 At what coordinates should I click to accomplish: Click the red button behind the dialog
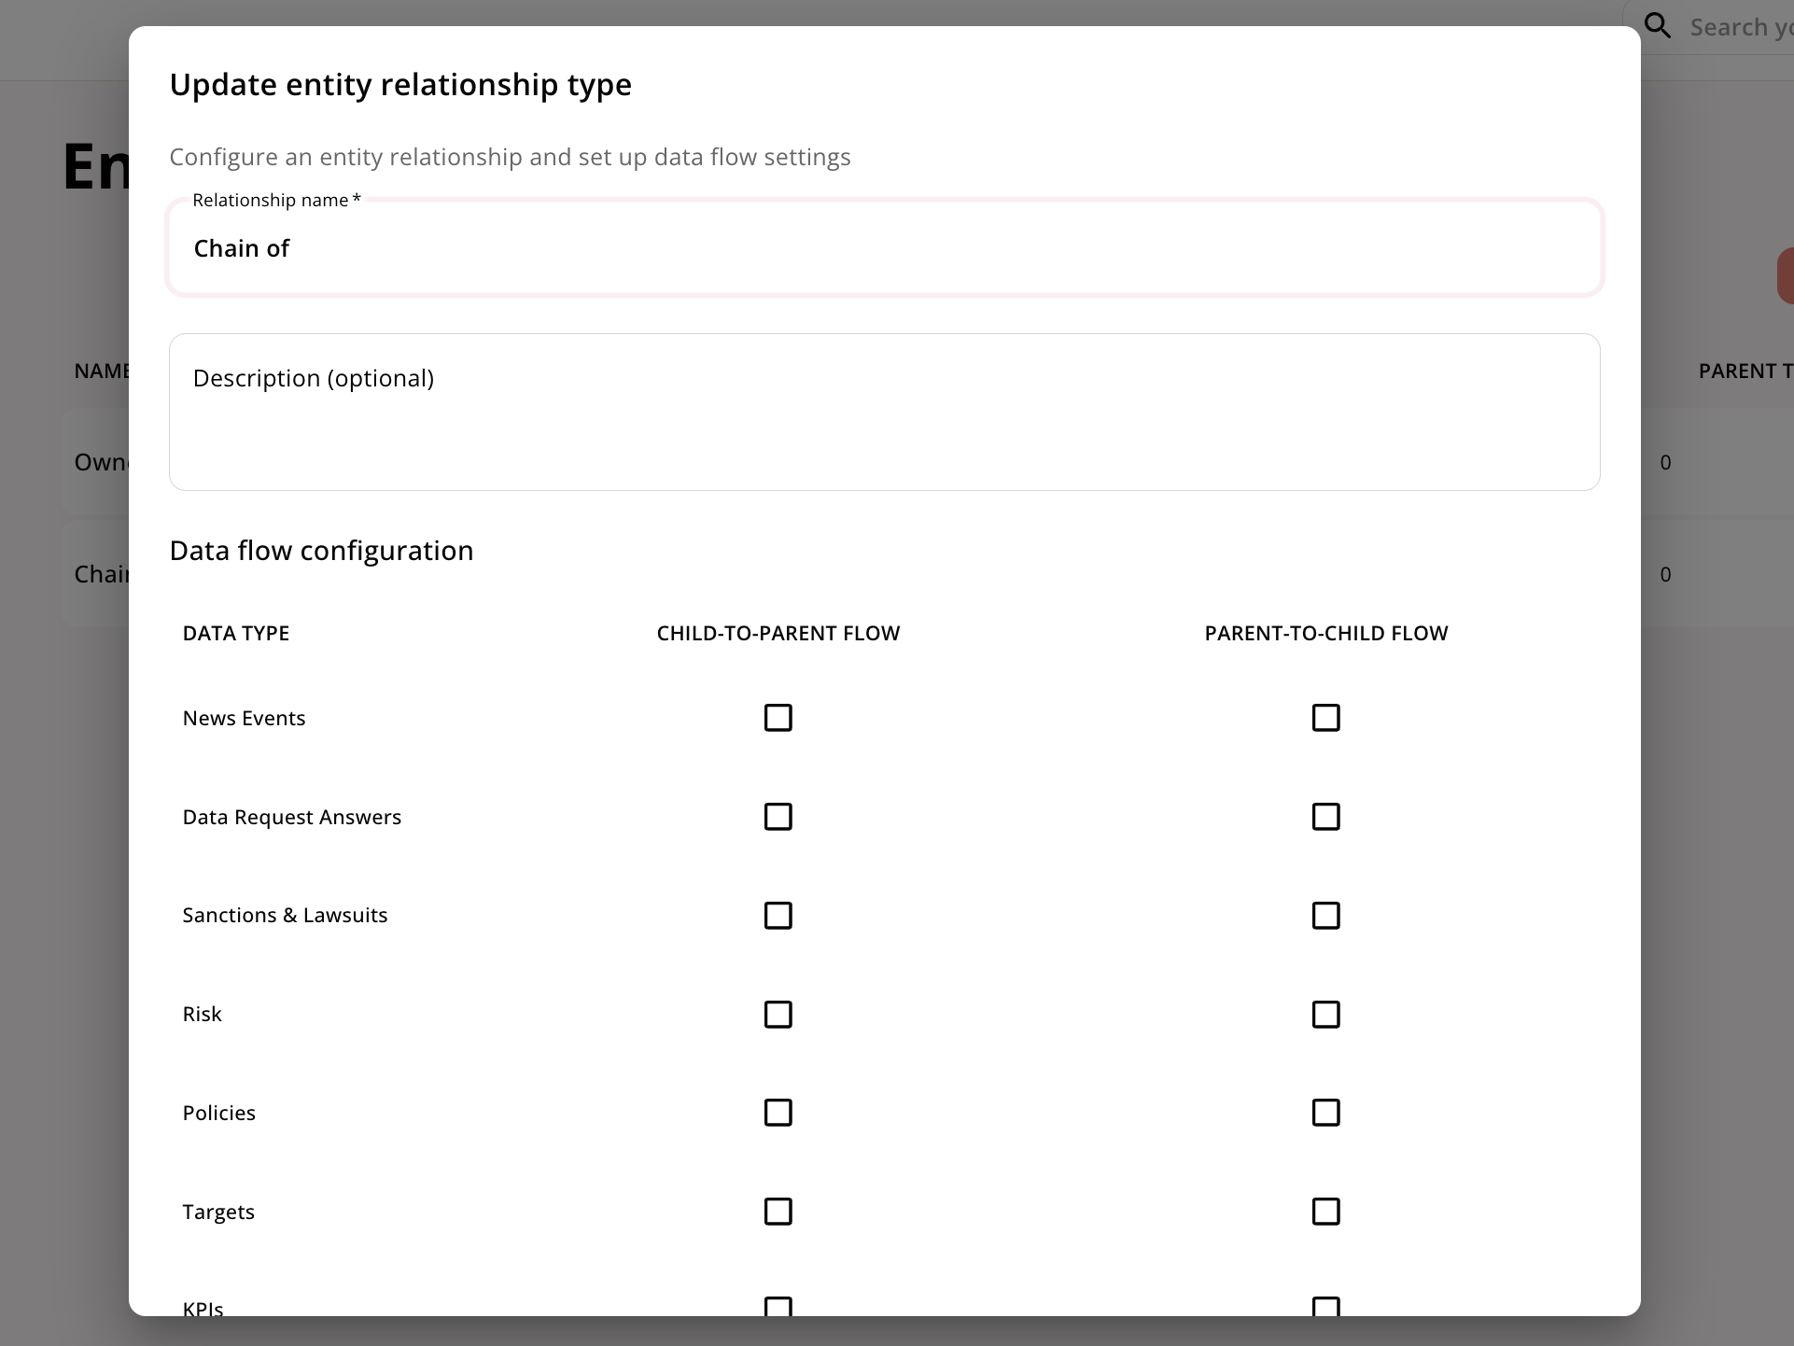(x=1785, y=275)
